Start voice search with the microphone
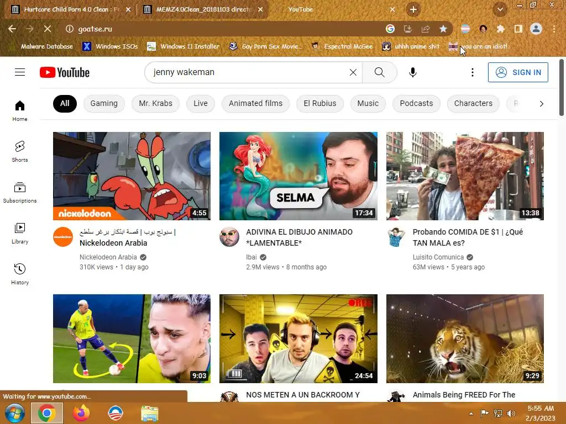 click(412, 72)
